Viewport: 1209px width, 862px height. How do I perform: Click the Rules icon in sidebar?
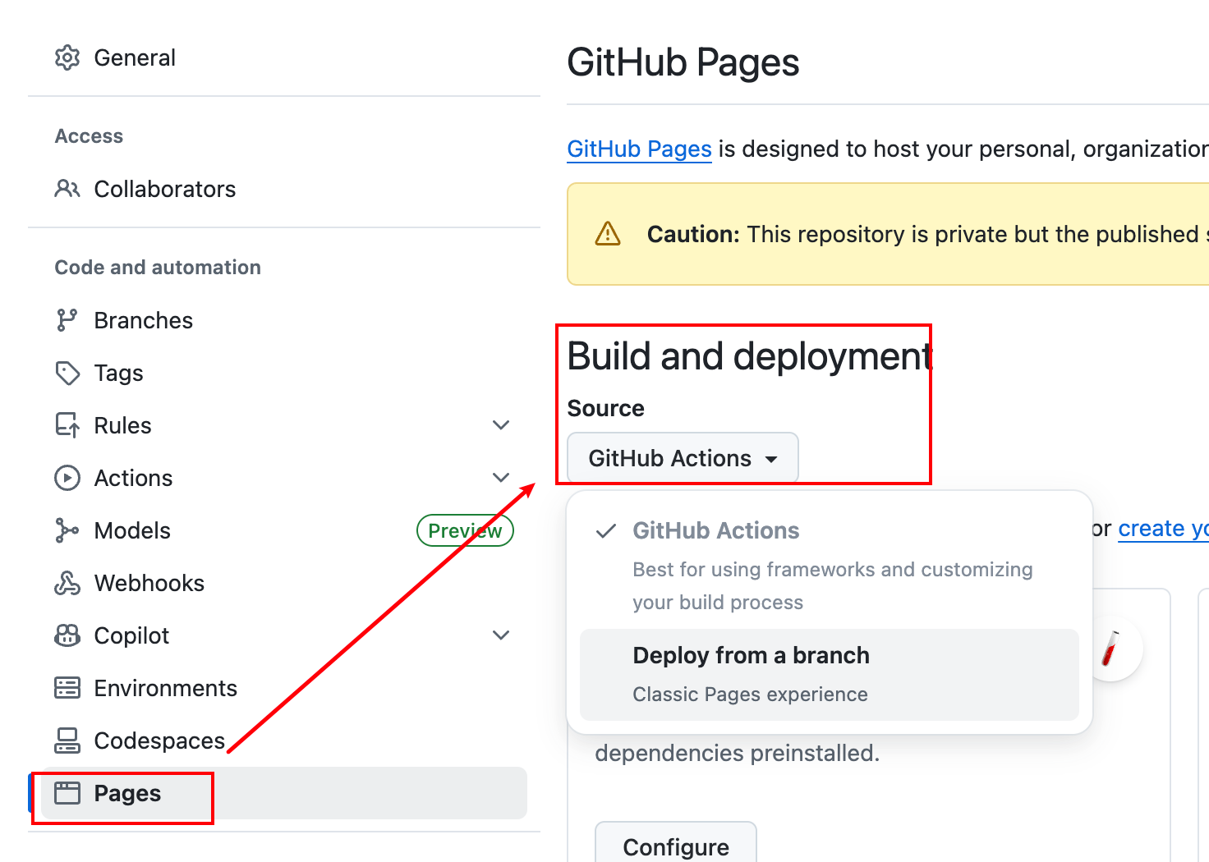pyautogui.click(x=67, y=425)
